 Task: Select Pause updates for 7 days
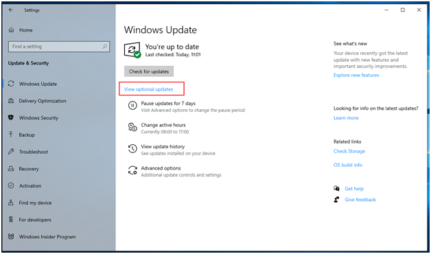[168, 104]
